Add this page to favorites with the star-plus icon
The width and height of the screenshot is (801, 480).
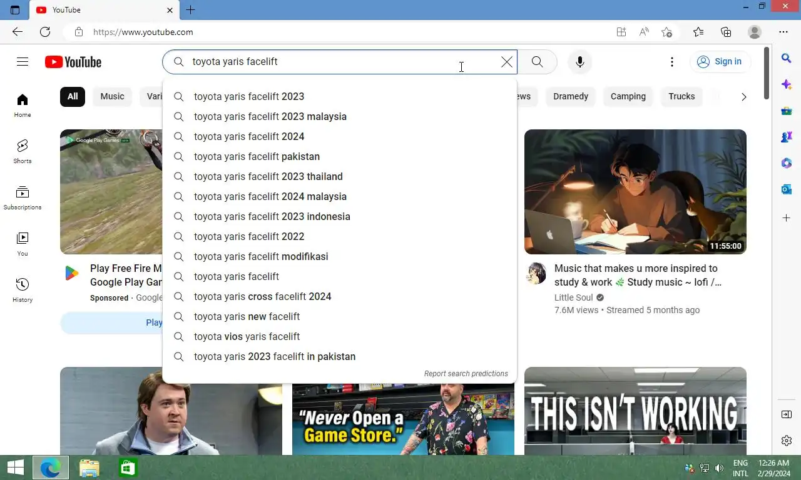[667, 32]
